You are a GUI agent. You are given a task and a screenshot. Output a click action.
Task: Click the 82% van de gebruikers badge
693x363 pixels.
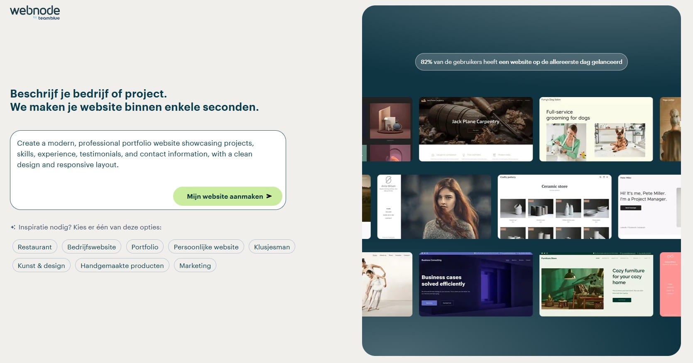pyautogui.click(x=521, y=62)
